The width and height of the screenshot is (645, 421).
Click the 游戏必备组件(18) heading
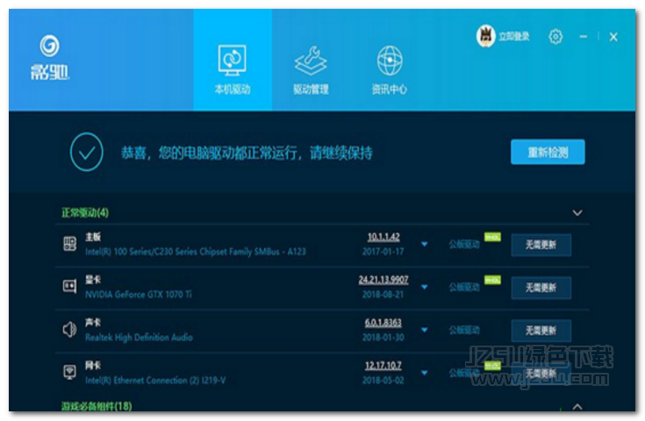click(97, 406)
